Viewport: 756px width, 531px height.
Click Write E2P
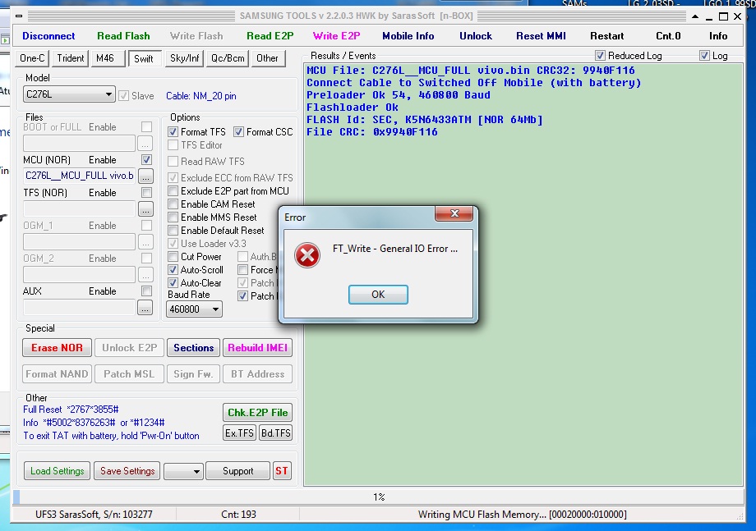(x=337, y=36)
